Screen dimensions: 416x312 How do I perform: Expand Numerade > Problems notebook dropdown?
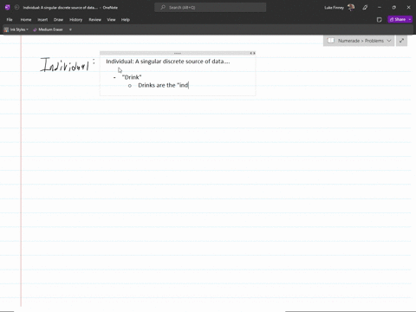[389, 41]
